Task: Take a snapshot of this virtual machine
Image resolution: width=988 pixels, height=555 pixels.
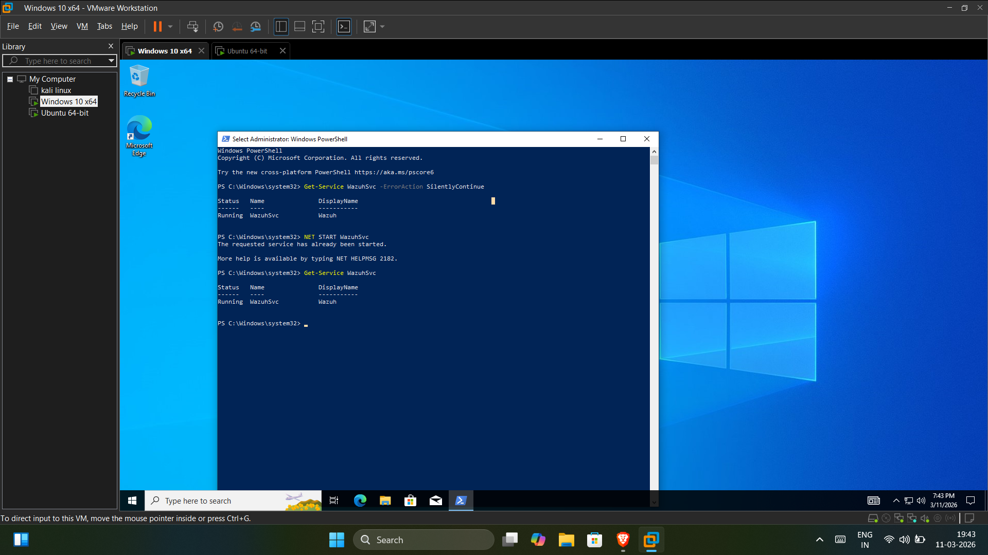Action: (x=218, y=26)
